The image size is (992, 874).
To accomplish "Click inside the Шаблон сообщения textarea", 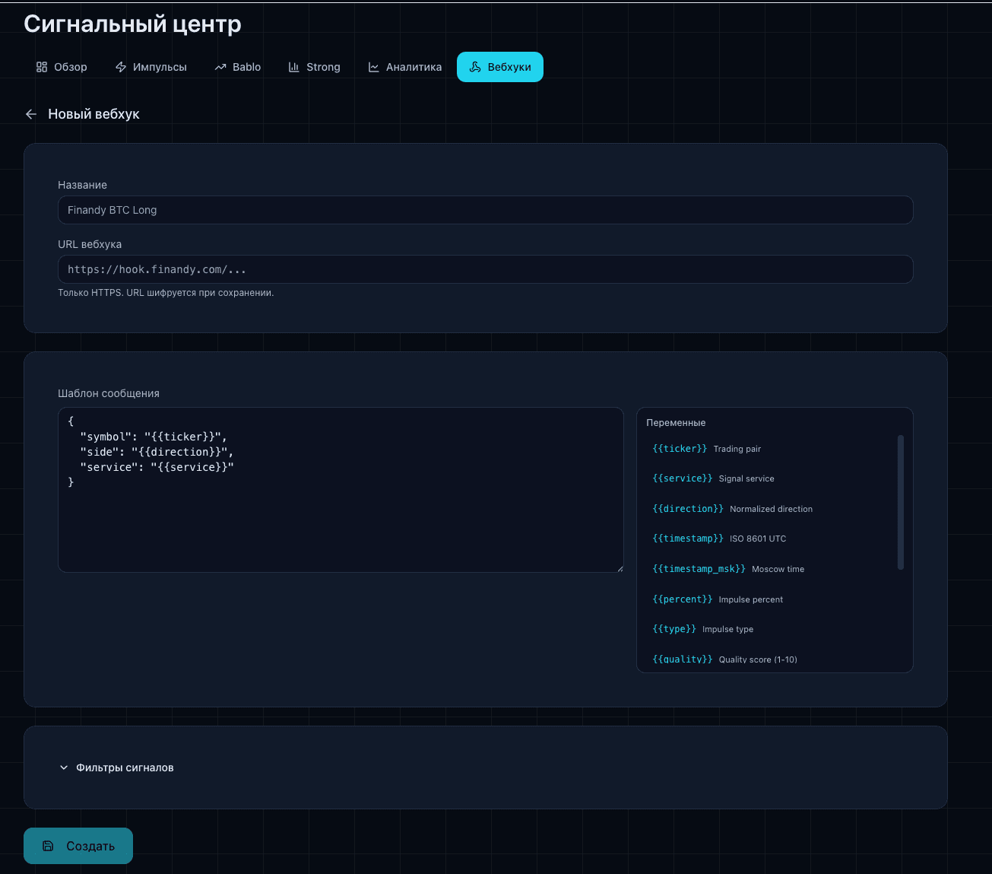I will pyautogui.click(x=341, y=525).
